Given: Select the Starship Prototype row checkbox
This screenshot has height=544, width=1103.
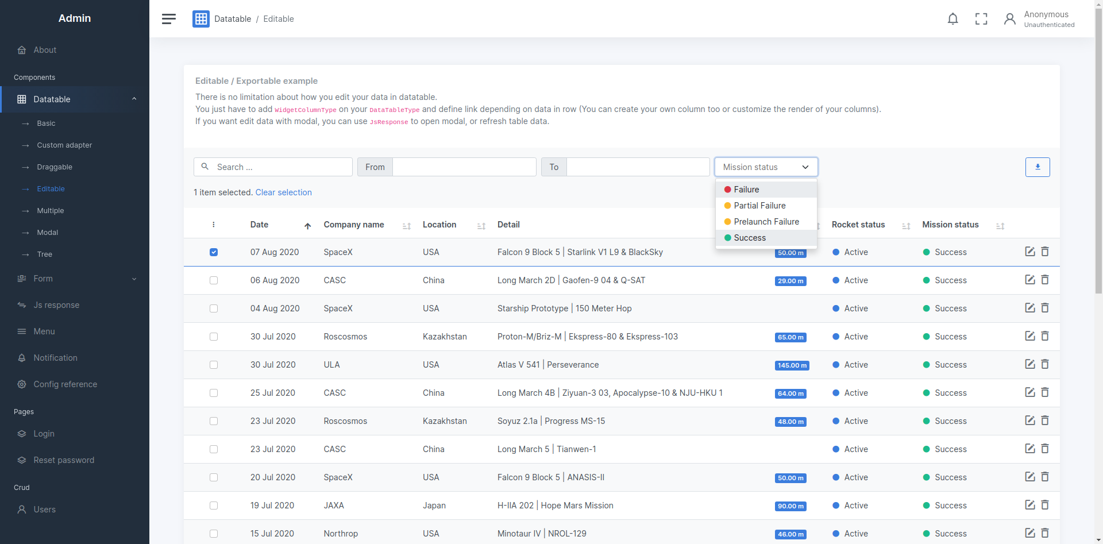Looking at the screenshot, I should coord(214,308).
